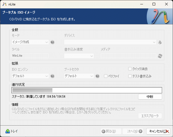The height and width of the screenshot is (137, 173).
Task: Click the status text 準備しています 184.54/184.54
Action: (46, 97)
